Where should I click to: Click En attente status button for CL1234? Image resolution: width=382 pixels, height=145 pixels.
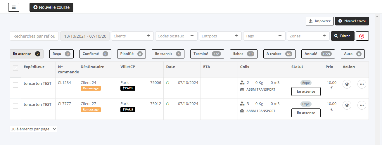306,92
